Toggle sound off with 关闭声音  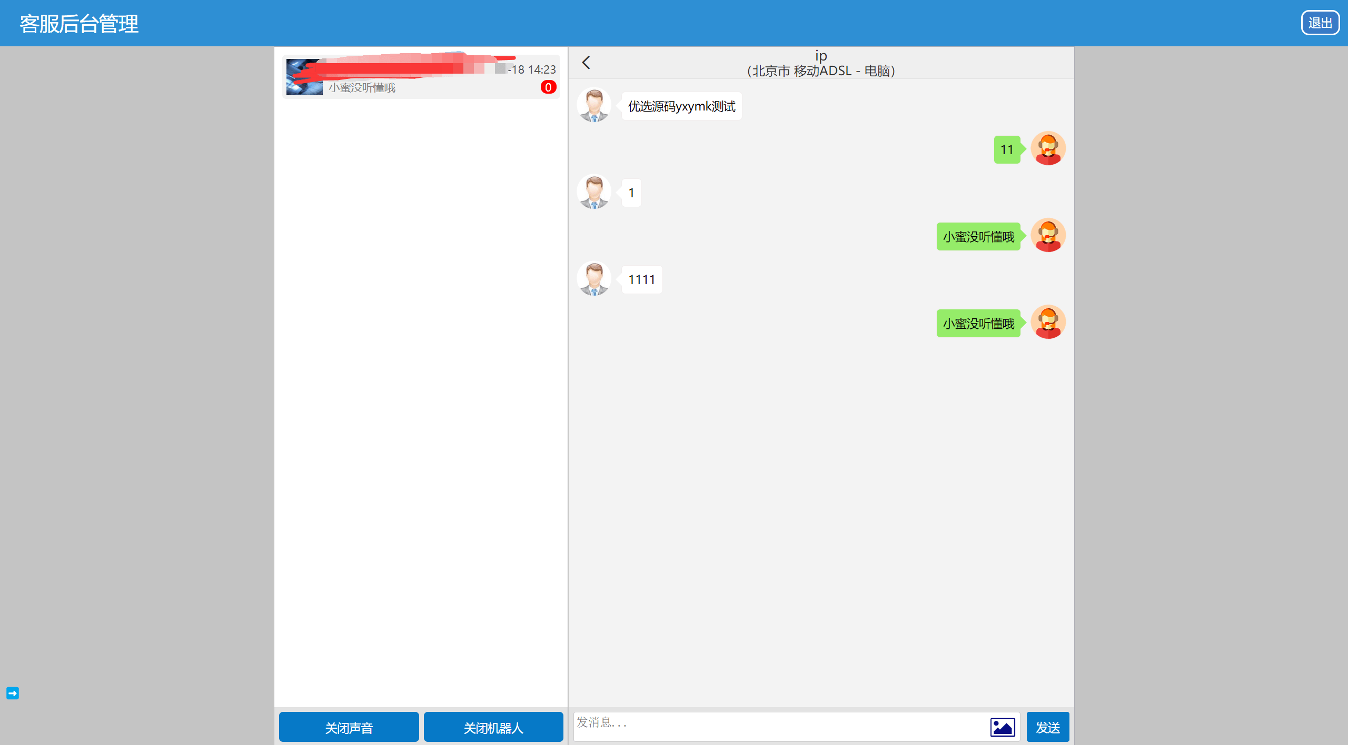pos(349,727)
